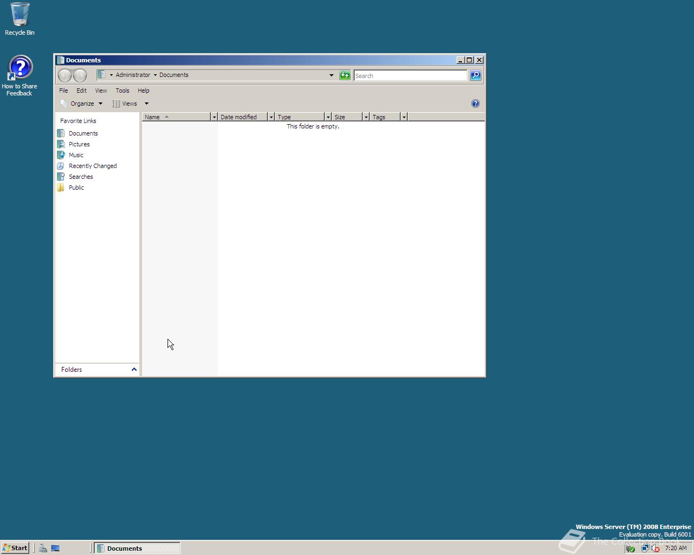Open the Type column filter dropdown
Image resolution: width=694 pixels, height=555 pixels.
pos(328,117)
